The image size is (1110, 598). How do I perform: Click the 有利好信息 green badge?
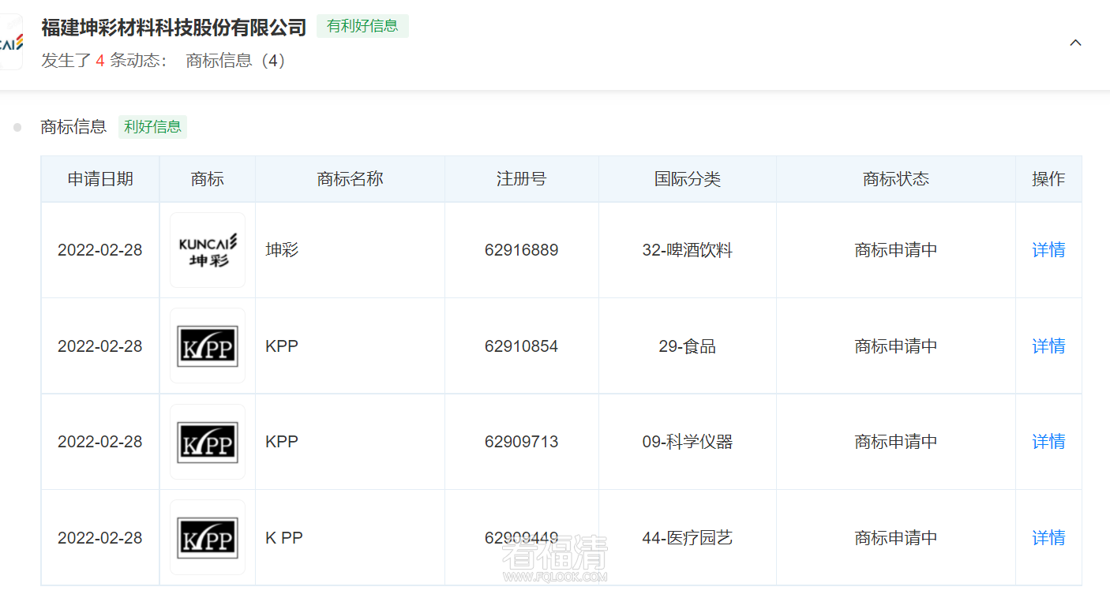coord(362,25)
